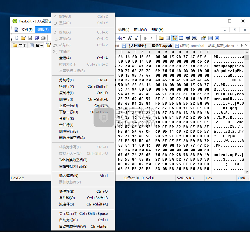Click the Open file folder icon
This screenshot has width=250, height=232.
pos(23,38)
